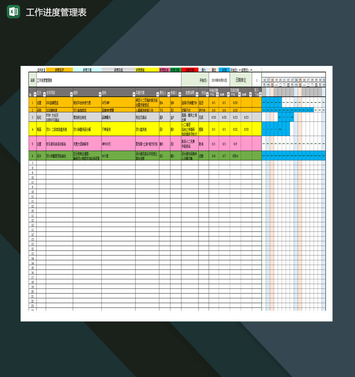Open the 责任人 column filter

[169, 94]
